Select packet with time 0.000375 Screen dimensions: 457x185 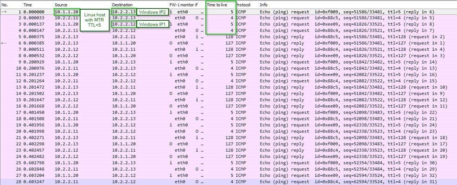click(x=33, y=37)
